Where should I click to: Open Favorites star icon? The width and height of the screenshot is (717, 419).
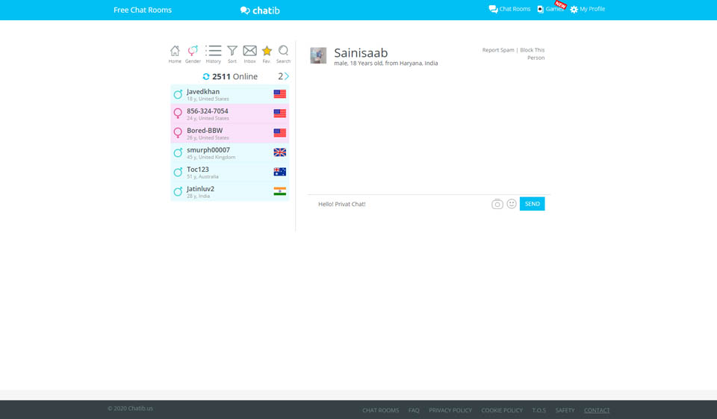tap(267, 51)
